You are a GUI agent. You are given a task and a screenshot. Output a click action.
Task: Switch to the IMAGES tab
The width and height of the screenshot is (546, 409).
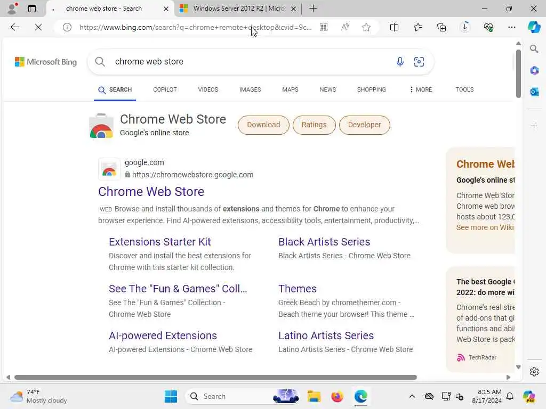tap(250, 89)
